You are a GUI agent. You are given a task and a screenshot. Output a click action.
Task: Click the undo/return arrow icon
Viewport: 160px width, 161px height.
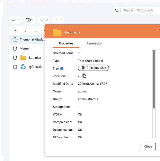(36, 31)
